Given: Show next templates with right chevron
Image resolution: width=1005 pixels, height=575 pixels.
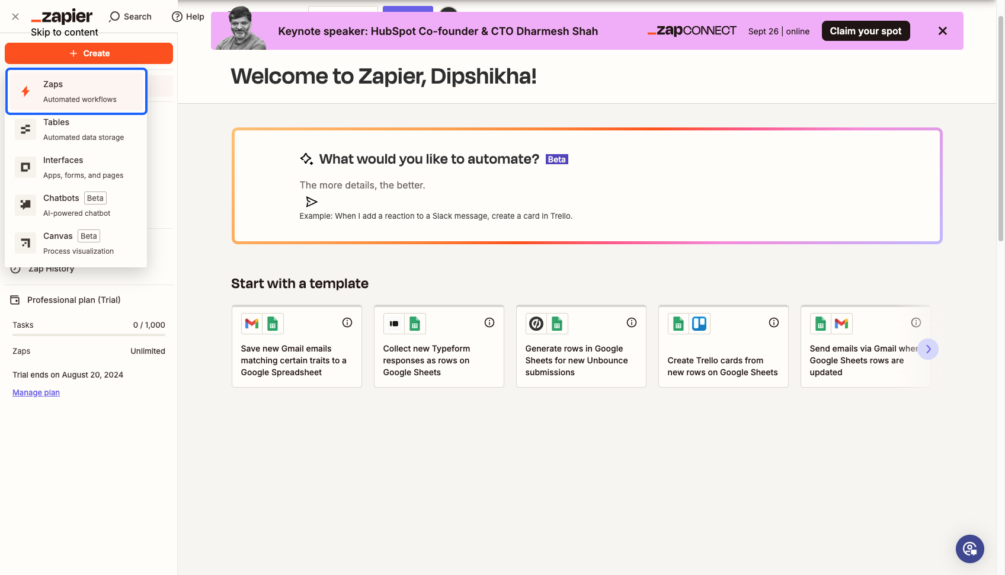Looking at the screenshot, I should click(928, 349).
